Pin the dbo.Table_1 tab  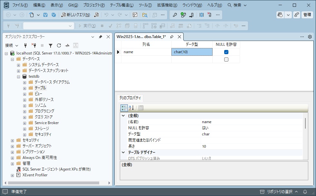(172, 37)
